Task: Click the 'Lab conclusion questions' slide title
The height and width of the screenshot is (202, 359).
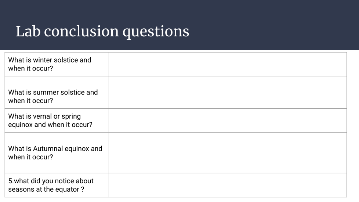Action: pos(102,31)
